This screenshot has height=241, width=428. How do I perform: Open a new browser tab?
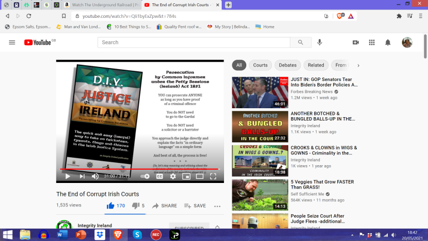(x=228, y=4)
